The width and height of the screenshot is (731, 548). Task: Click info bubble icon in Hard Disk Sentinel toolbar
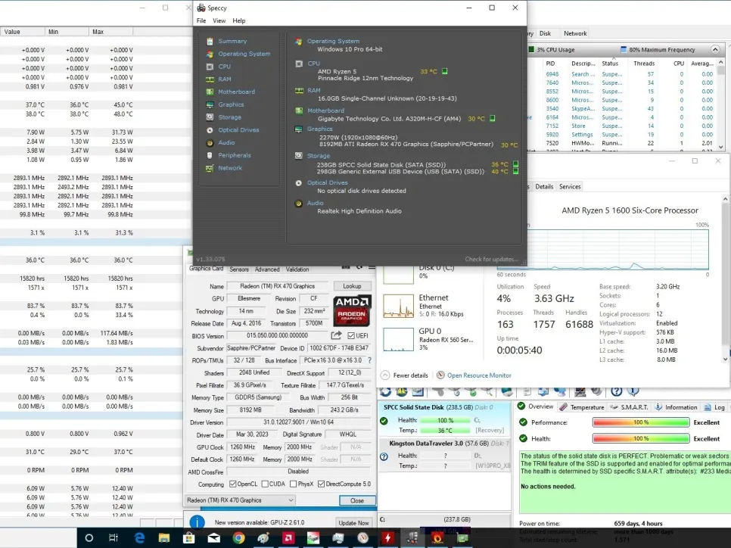633,392
